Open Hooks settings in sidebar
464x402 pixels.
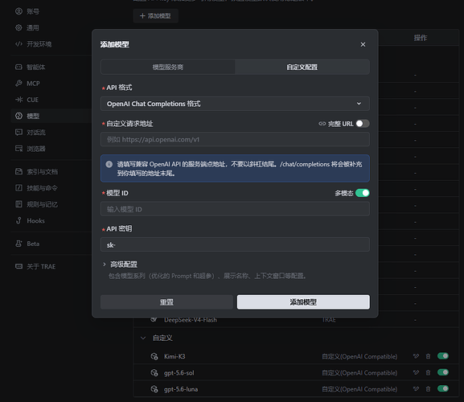pyautogui.click(x=35, y=220)
